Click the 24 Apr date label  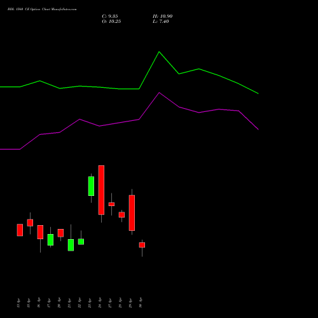[x=100, y=303]
